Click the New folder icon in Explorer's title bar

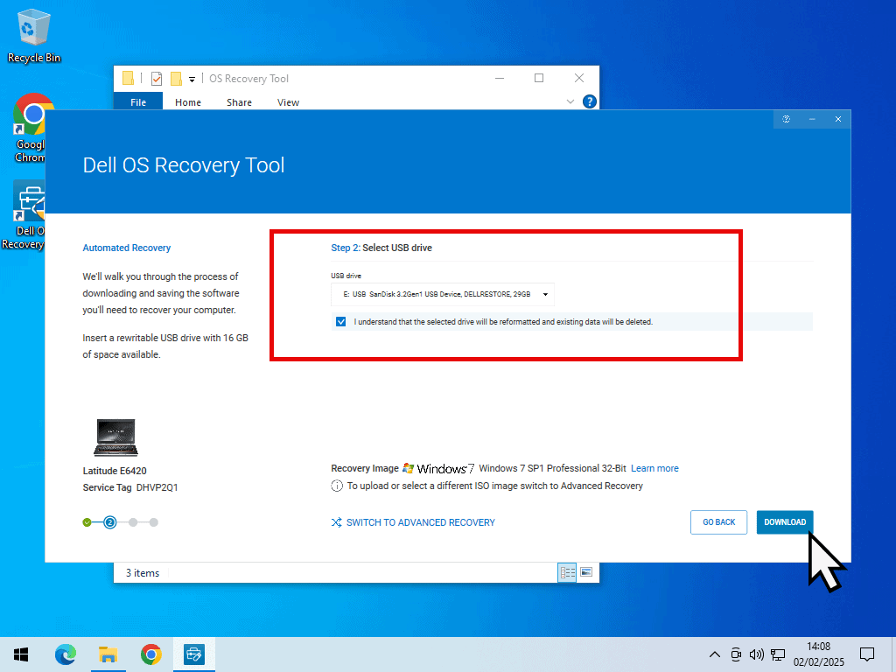tap(176, 79)
